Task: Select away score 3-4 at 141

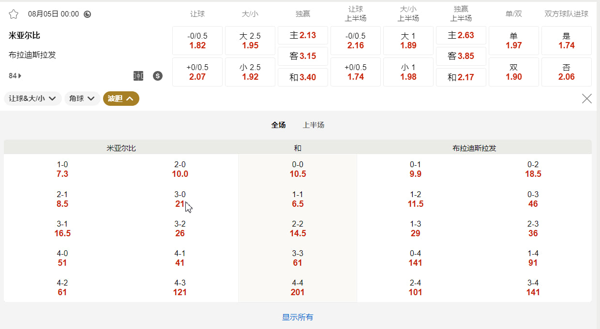Action: (533, 287)
